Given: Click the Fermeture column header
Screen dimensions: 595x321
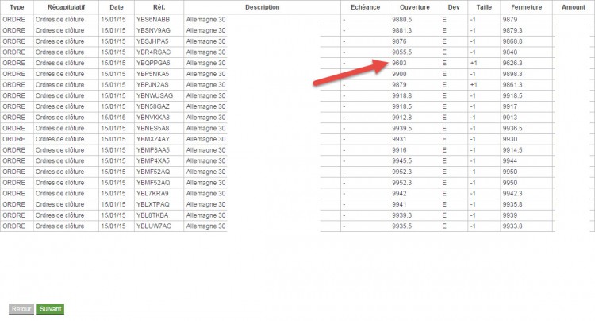Looking at the screenshot, I should click(526, 7).
